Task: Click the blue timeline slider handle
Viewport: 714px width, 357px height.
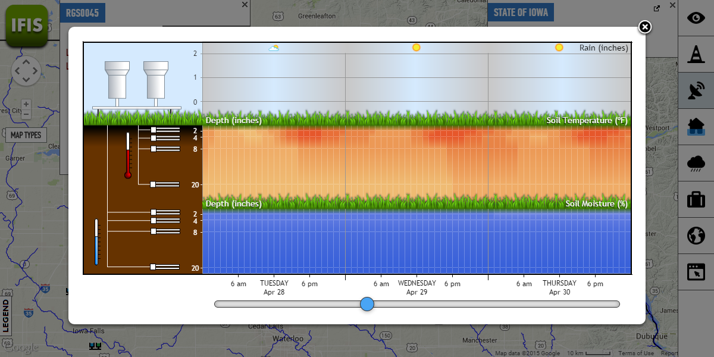Action: pyautogui.click(x=367, y=304)
